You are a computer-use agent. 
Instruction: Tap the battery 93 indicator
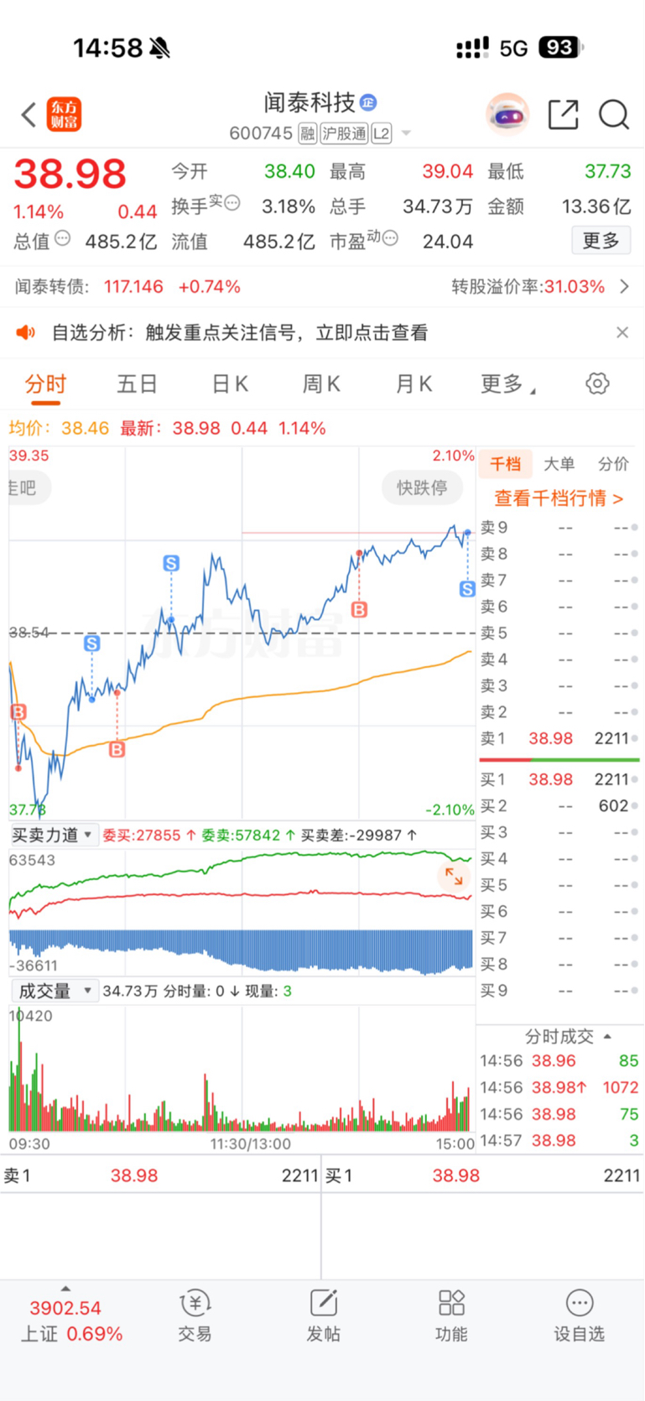560,48
